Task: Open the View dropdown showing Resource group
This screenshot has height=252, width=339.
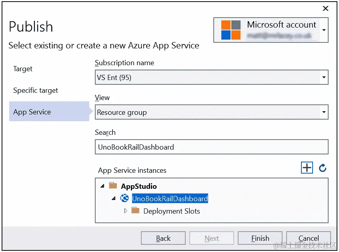Action: [324, 112]
